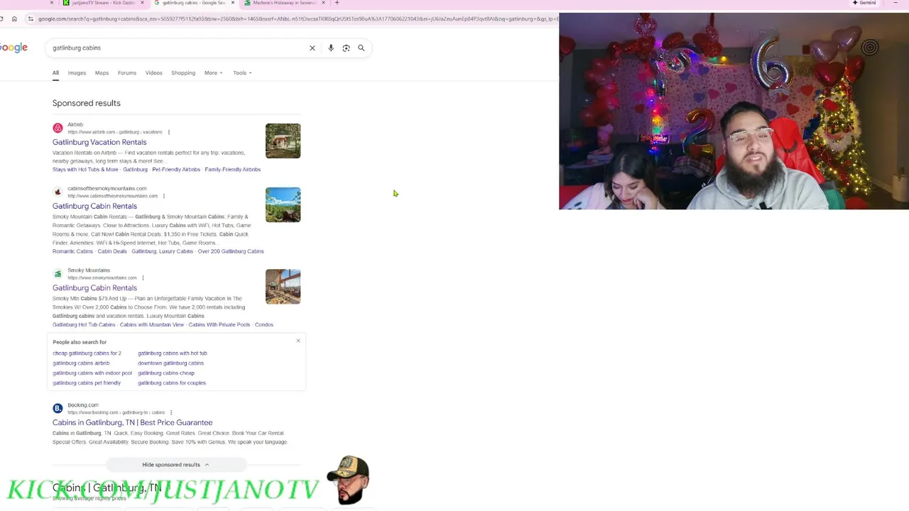Open a new browser tab with plus icon
Viewport: 909px width, 511px height.
coord(337,3)
